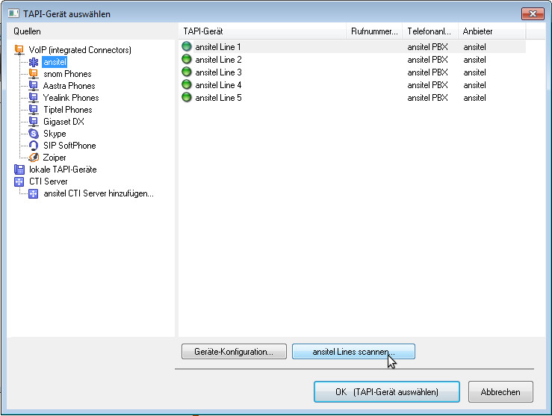Start ansitel Lines scannen...

tap(353, 352)
